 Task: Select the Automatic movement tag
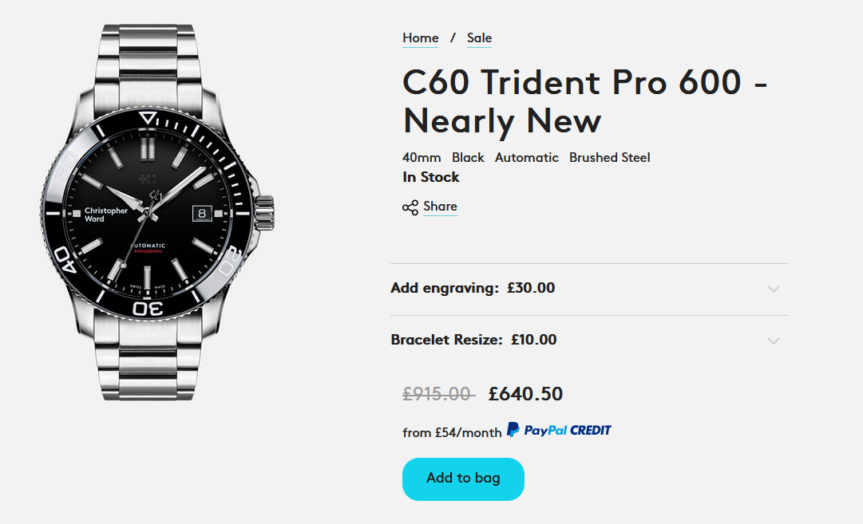526,158
